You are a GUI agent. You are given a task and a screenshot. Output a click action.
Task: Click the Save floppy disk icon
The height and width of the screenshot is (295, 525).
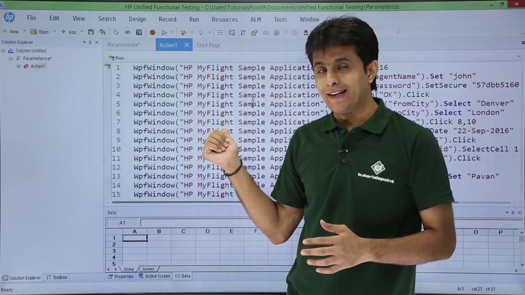[x=91, y=32]
